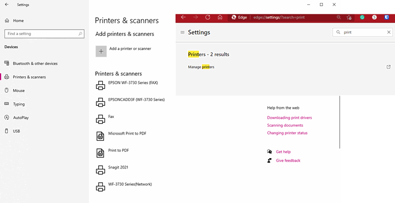Select Microsoft Print to PDF
The image size is (395, 203).
127,134
